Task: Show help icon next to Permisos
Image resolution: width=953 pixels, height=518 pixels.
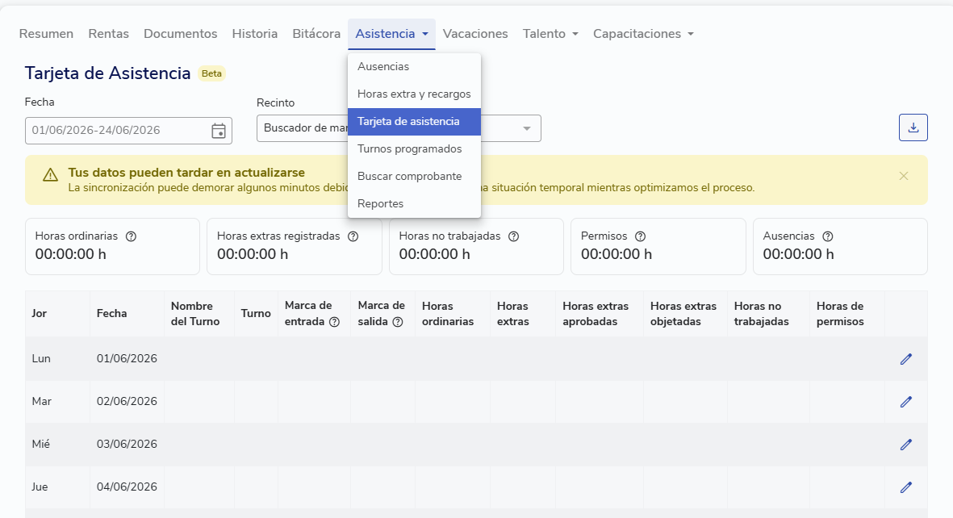Action: (640, 236)
